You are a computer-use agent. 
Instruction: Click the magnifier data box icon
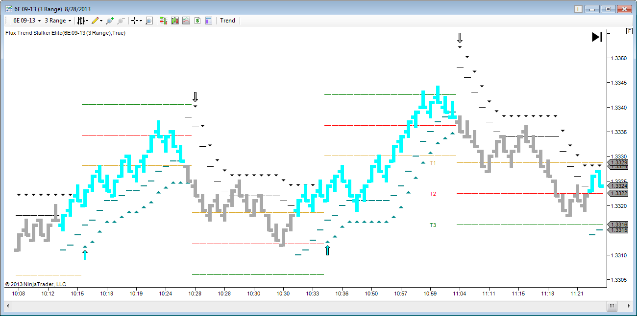tap(149, 21)
